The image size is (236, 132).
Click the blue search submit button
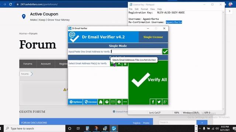(202, 122)
